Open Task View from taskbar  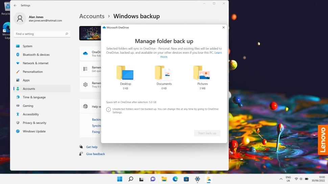pos(142,179)
